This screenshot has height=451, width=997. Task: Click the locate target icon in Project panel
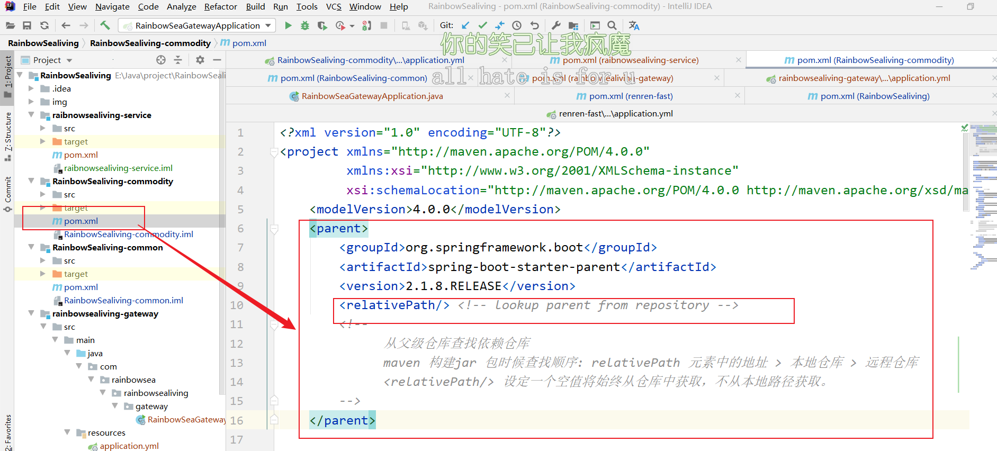click(161, 60)
